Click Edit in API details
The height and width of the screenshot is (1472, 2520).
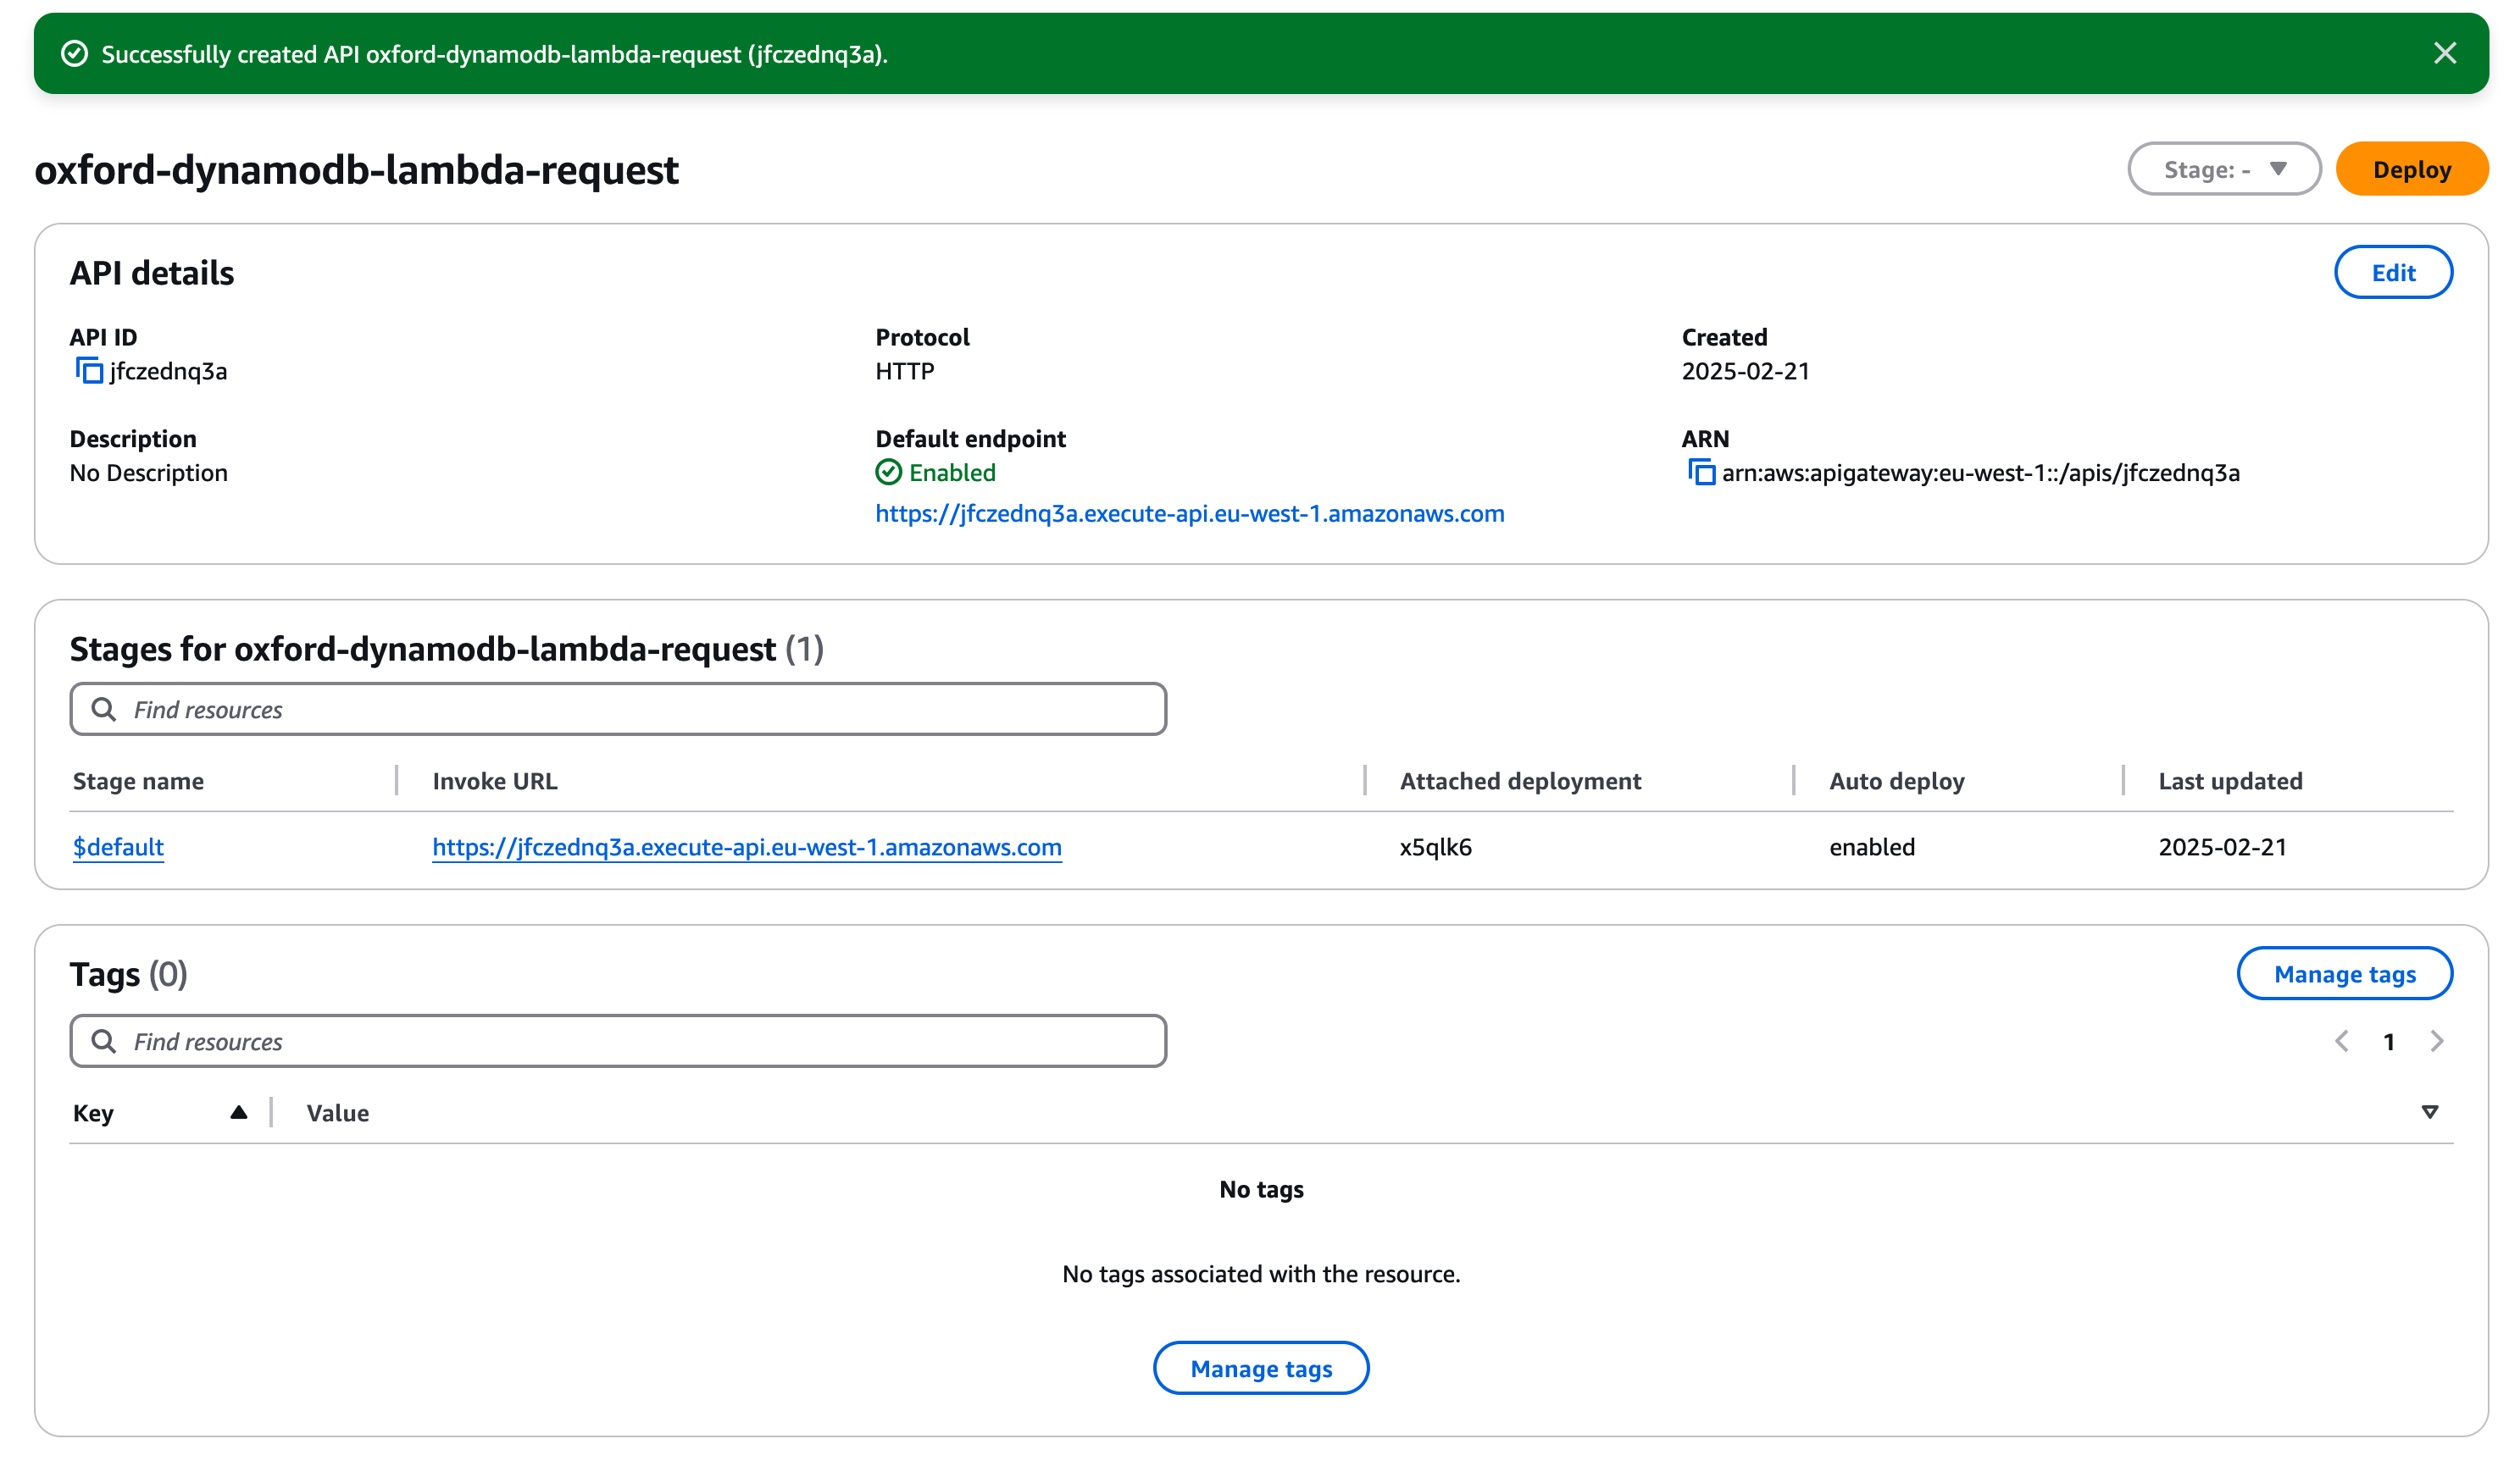2392,273
